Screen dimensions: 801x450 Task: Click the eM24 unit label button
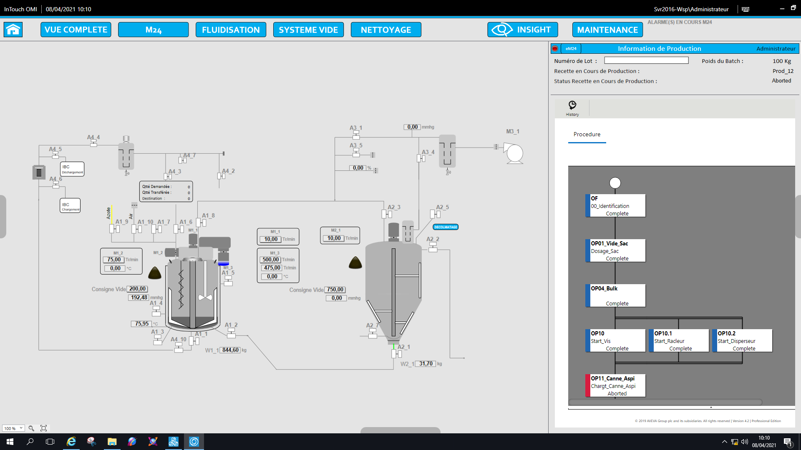pyautogui.click(x=571, y=48)
